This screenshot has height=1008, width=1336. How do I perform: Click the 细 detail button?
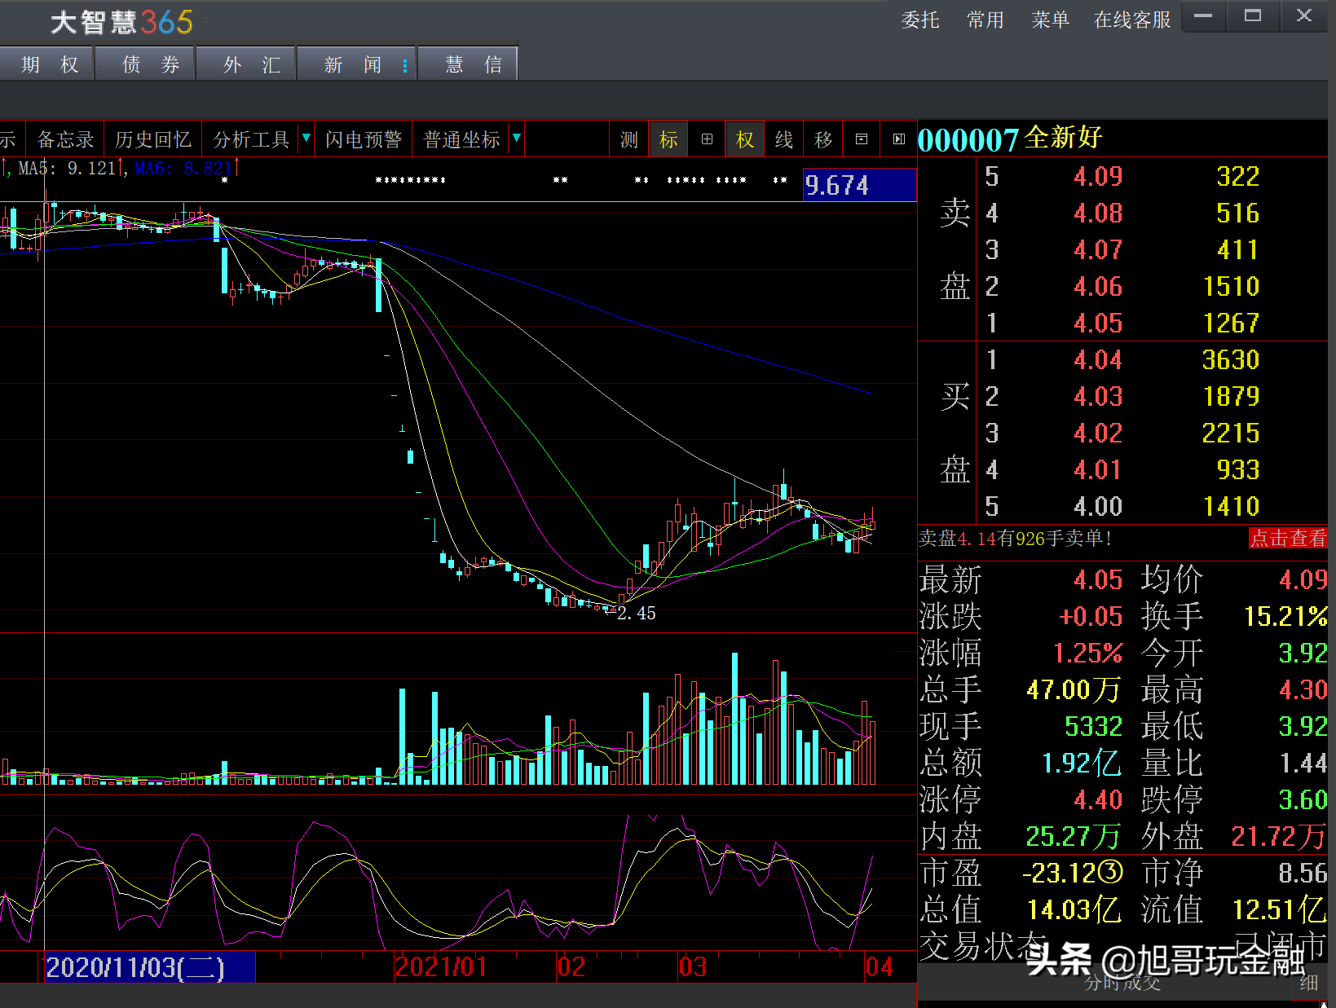pyautogui.click(x=1309, y=983)
